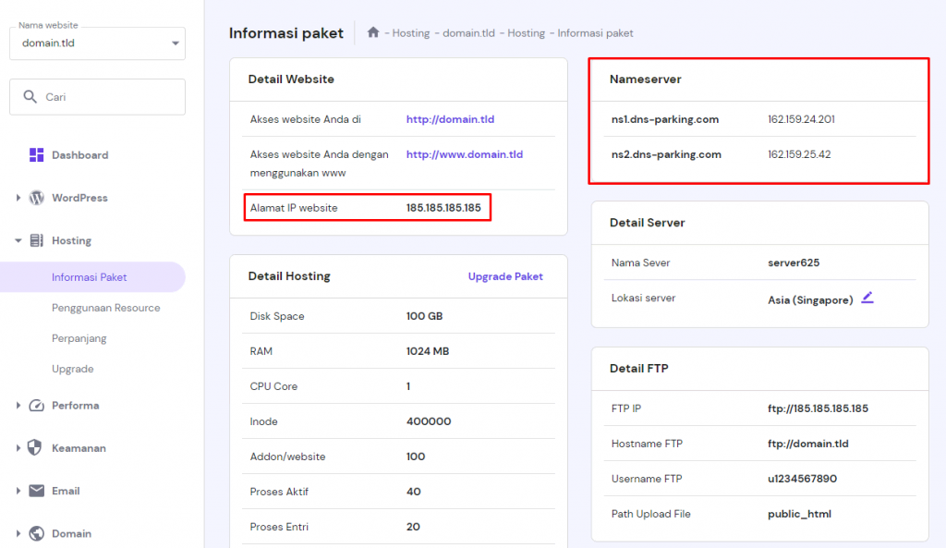946x548 pixels.
Task: Click the Keamanan shield icon
Action: point(36,448)
